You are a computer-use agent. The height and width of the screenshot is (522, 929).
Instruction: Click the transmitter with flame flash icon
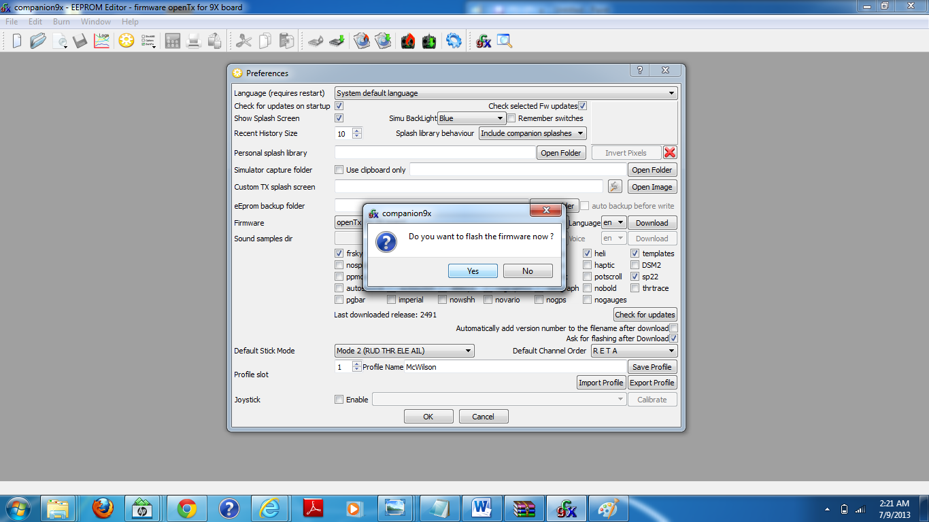(407, 41)
